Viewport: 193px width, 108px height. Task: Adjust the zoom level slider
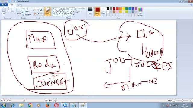[x=182, y=100]
